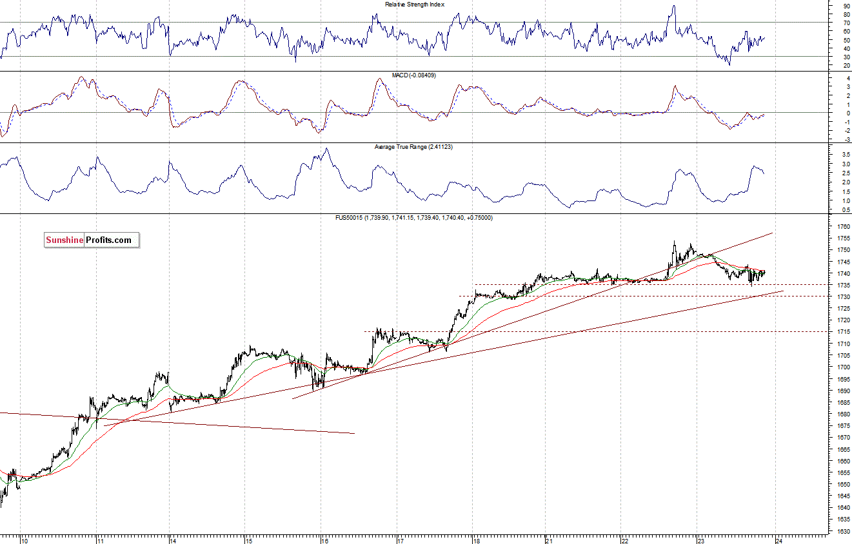
Task: Select the 1740 price axis label
Action: click(x=844, y=274)
